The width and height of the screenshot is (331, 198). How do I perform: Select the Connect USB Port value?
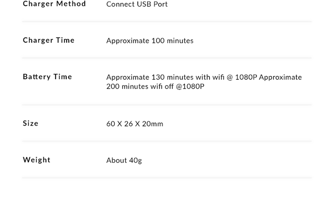[137, 4]
